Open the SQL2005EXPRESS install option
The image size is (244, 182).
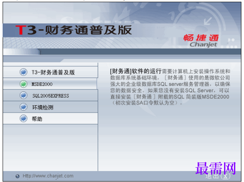pos(50,95)
